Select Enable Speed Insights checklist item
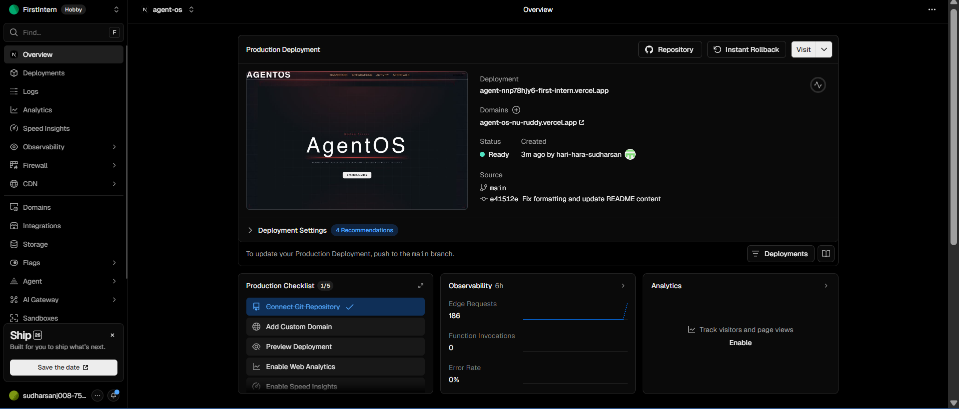This screenshot has width=959, height=409. [335, 386]
